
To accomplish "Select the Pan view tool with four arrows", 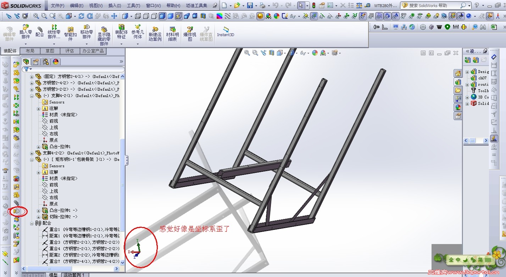I will coord(114,16).
